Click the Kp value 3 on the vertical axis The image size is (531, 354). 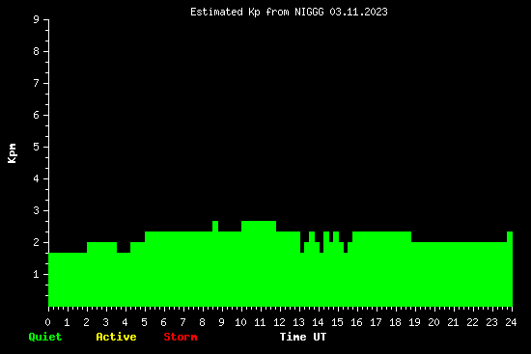pos(37,210)
